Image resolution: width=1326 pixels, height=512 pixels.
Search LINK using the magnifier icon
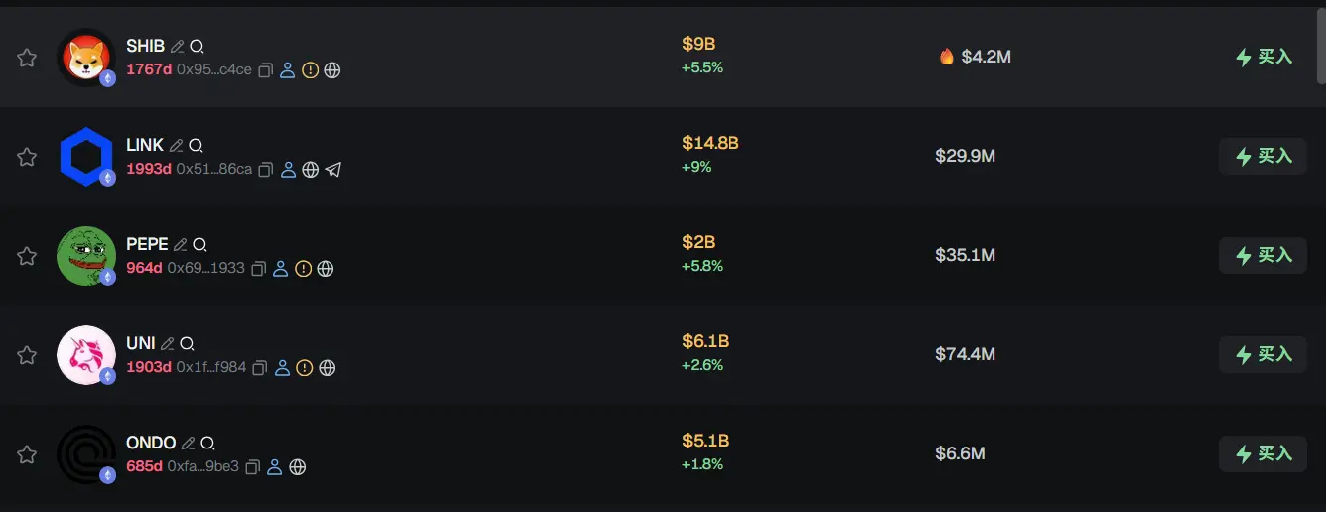tap(196, 146)
